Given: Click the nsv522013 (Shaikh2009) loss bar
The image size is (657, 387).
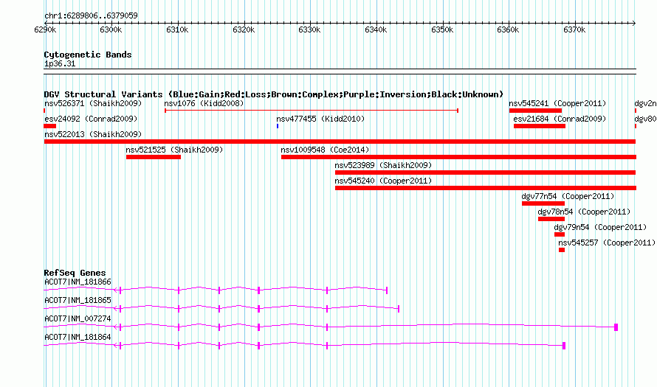Looking at the screenshot, I should click(x=340, y=142).
